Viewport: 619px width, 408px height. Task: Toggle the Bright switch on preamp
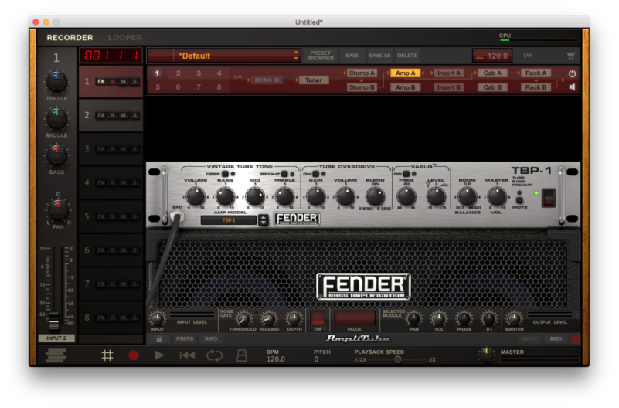point(284,174)
